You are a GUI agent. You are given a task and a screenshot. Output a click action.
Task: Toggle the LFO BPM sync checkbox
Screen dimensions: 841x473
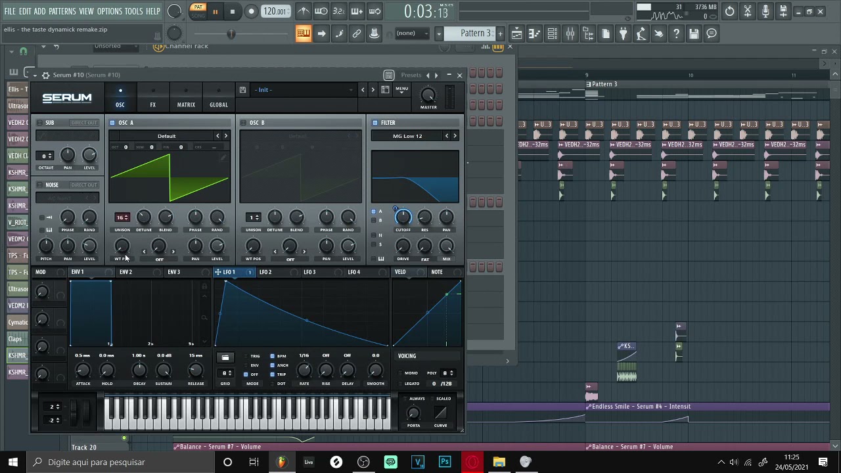(273, 356)
